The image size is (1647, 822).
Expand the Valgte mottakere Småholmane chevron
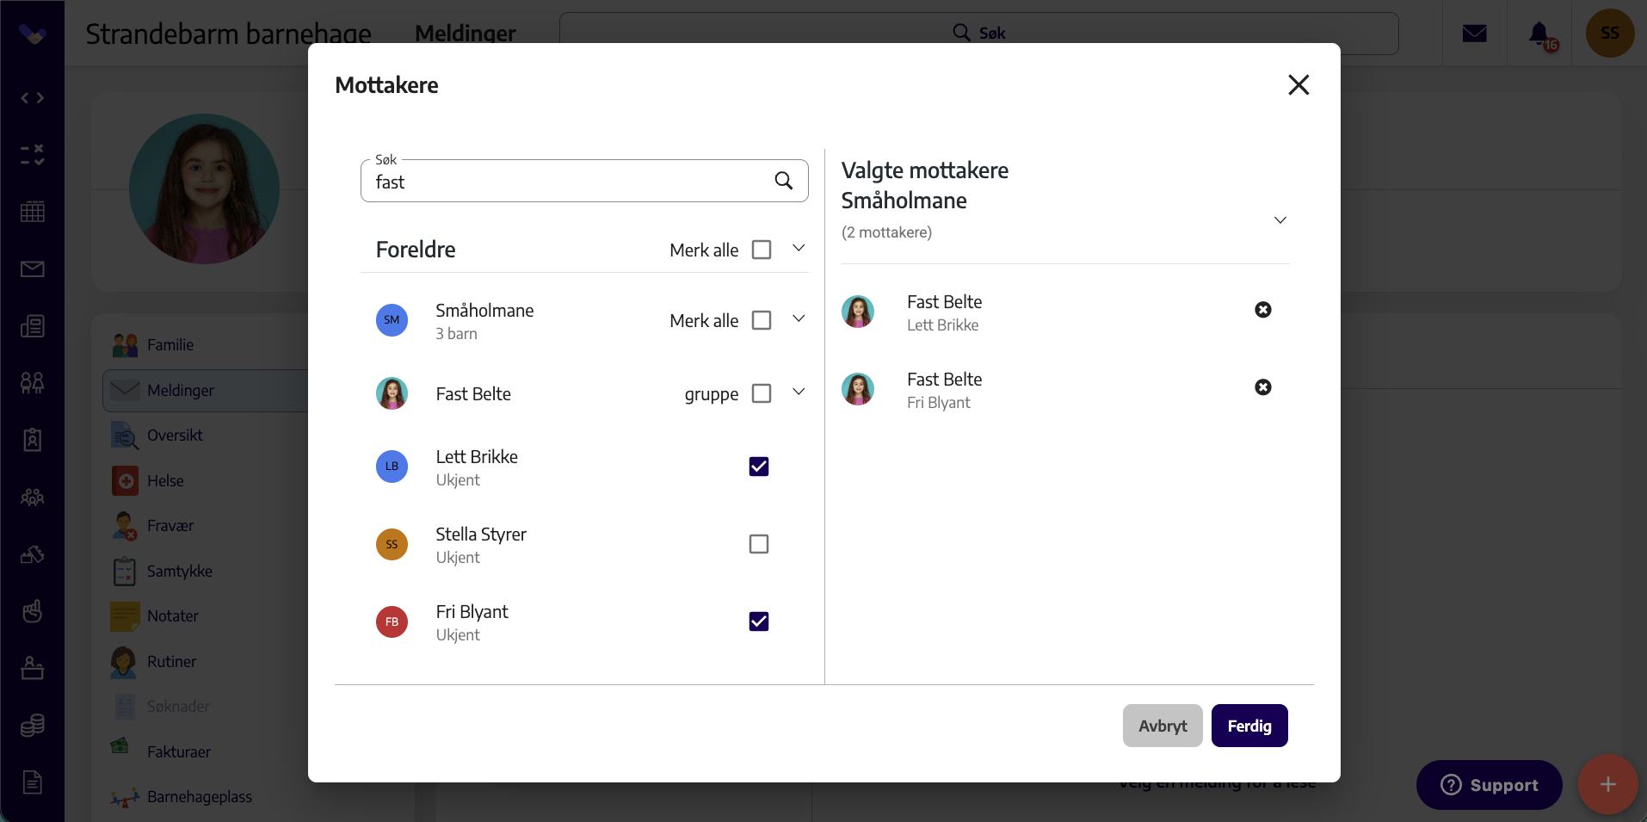pos(1280,220)
